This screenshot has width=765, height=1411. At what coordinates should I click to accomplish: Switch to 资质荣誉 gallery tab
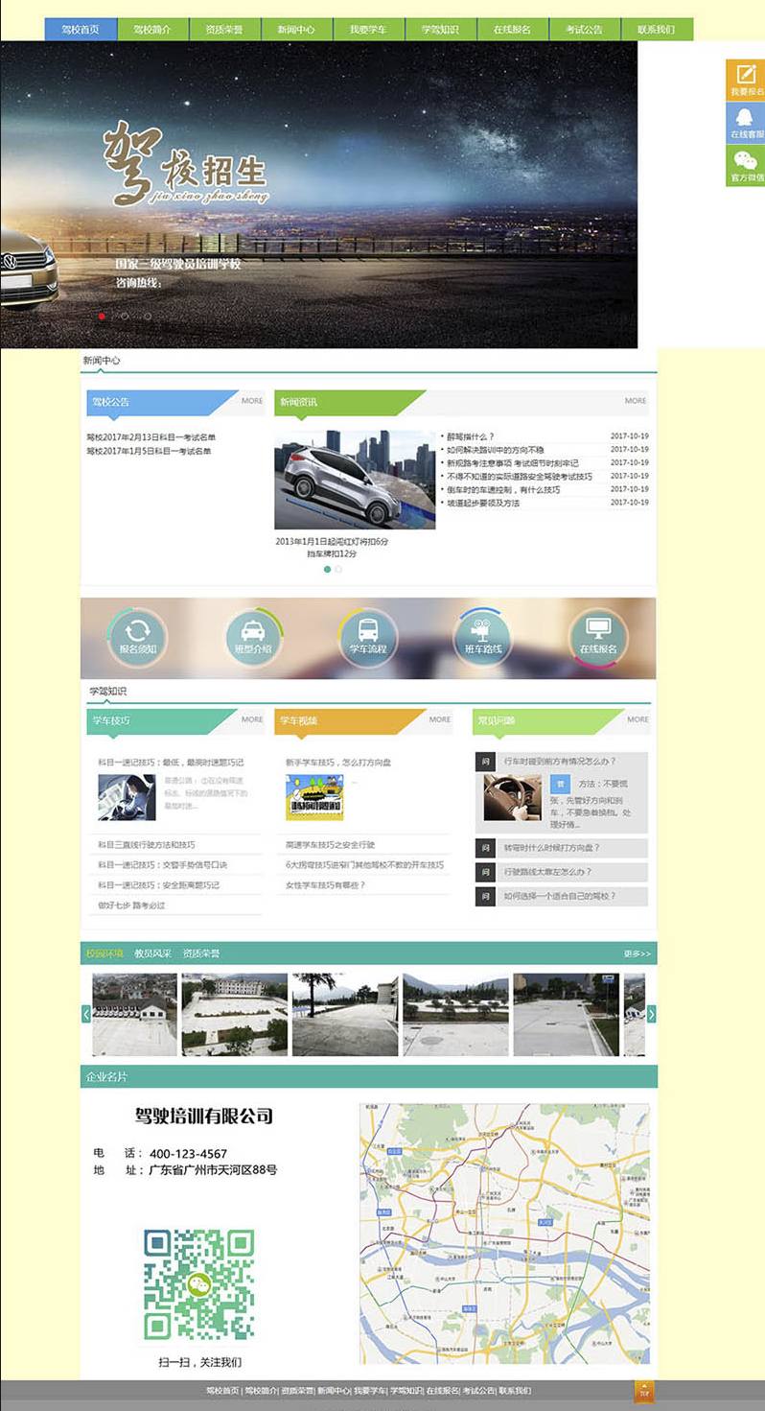pos(201,953)
